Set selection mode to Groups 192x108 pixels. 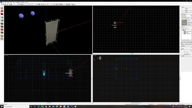click(186, 8)
